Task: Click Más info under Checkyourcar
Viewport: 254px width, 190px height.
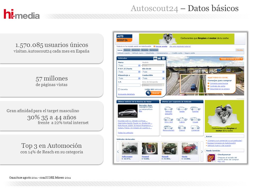Action: point(221,161)
